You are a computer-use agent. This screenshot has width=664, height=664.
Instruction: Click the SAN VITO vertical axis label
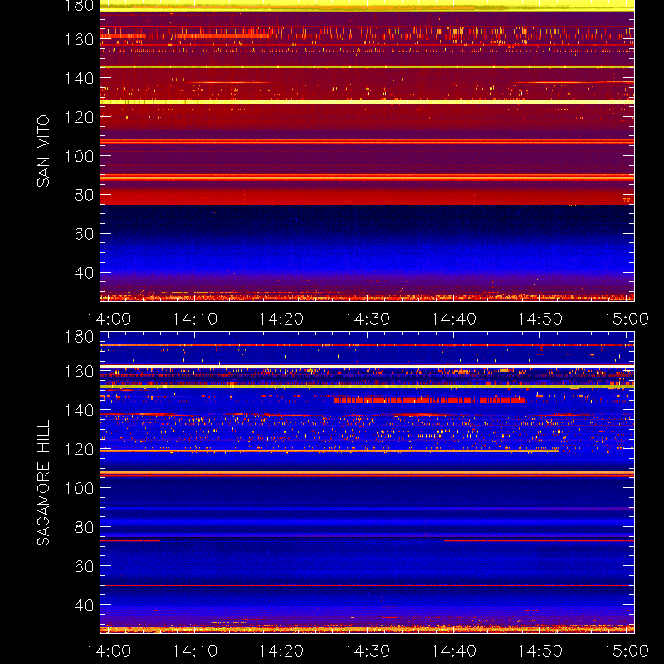43,151
